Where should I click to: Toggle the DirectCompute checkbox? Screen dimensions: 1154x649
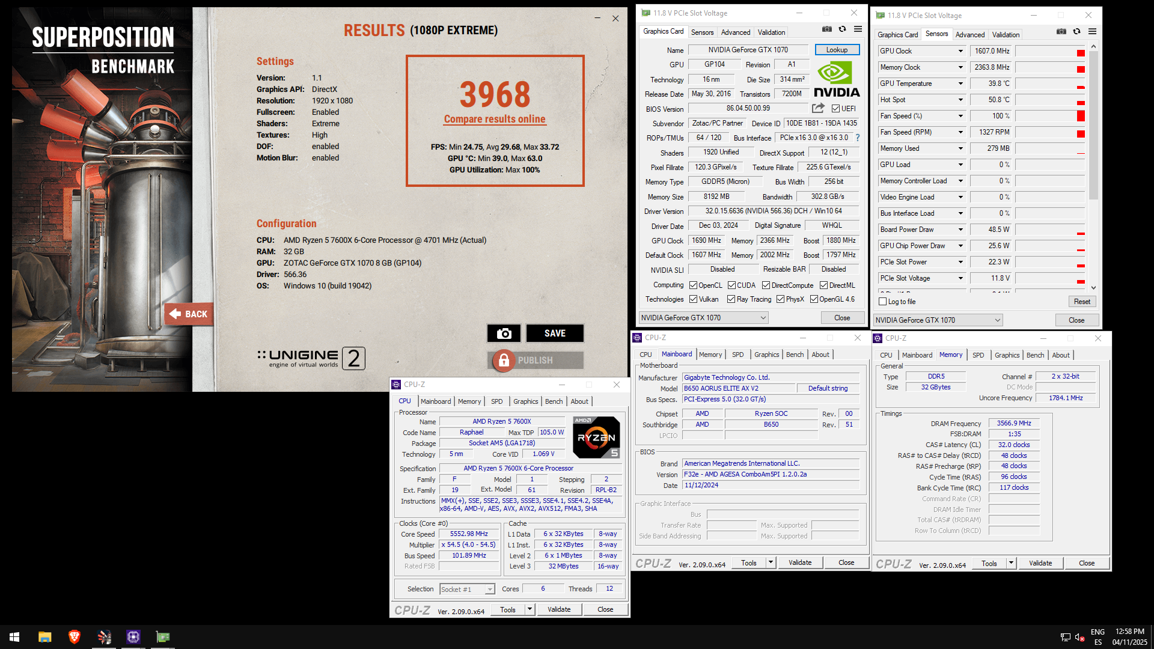pos(766,285)
